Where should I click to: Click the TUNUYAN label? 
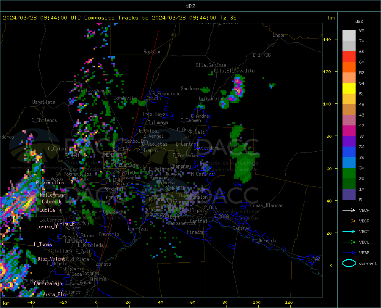tap(98, 280)
